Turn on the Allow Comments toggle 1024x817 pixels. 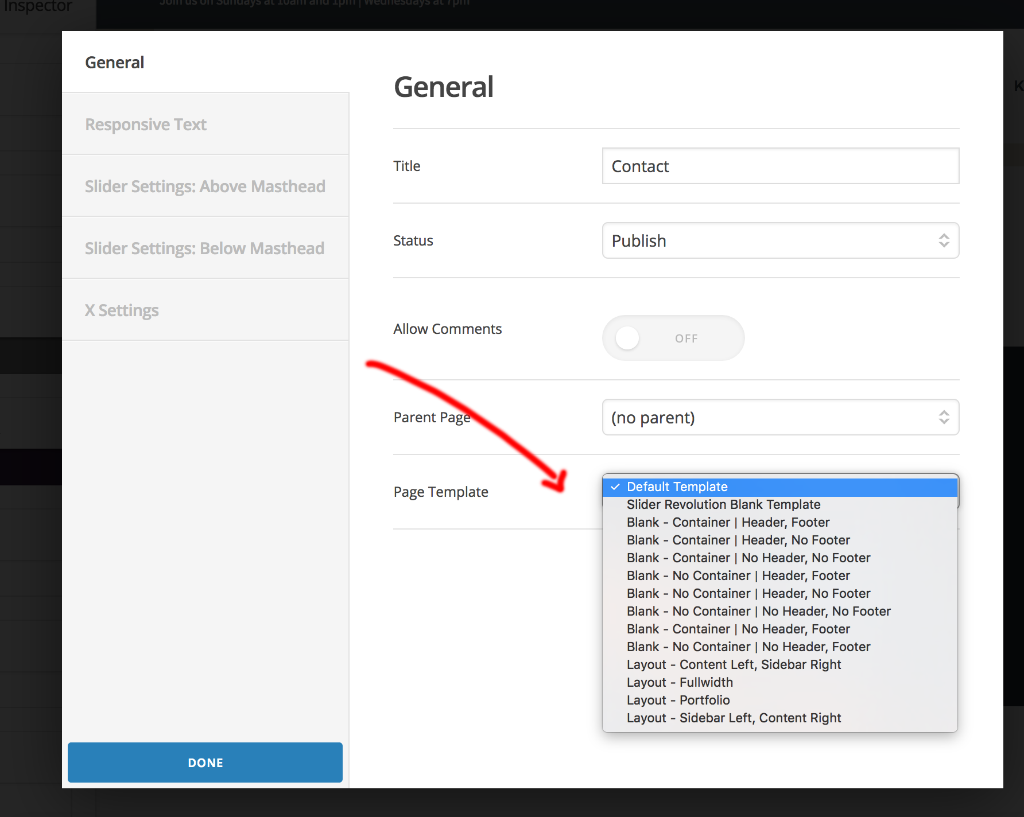tap(673, 338)
